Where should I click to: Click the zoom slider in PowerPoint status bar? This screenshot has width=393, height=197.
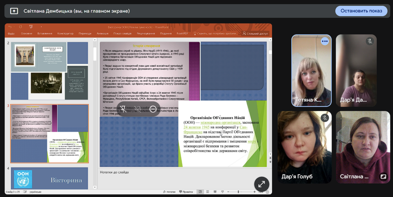(x=238, y=192)
